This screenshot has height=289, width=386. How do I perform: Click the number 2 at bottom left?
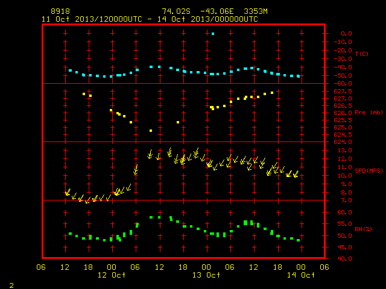pyautogui.click(x=11, y=285)
